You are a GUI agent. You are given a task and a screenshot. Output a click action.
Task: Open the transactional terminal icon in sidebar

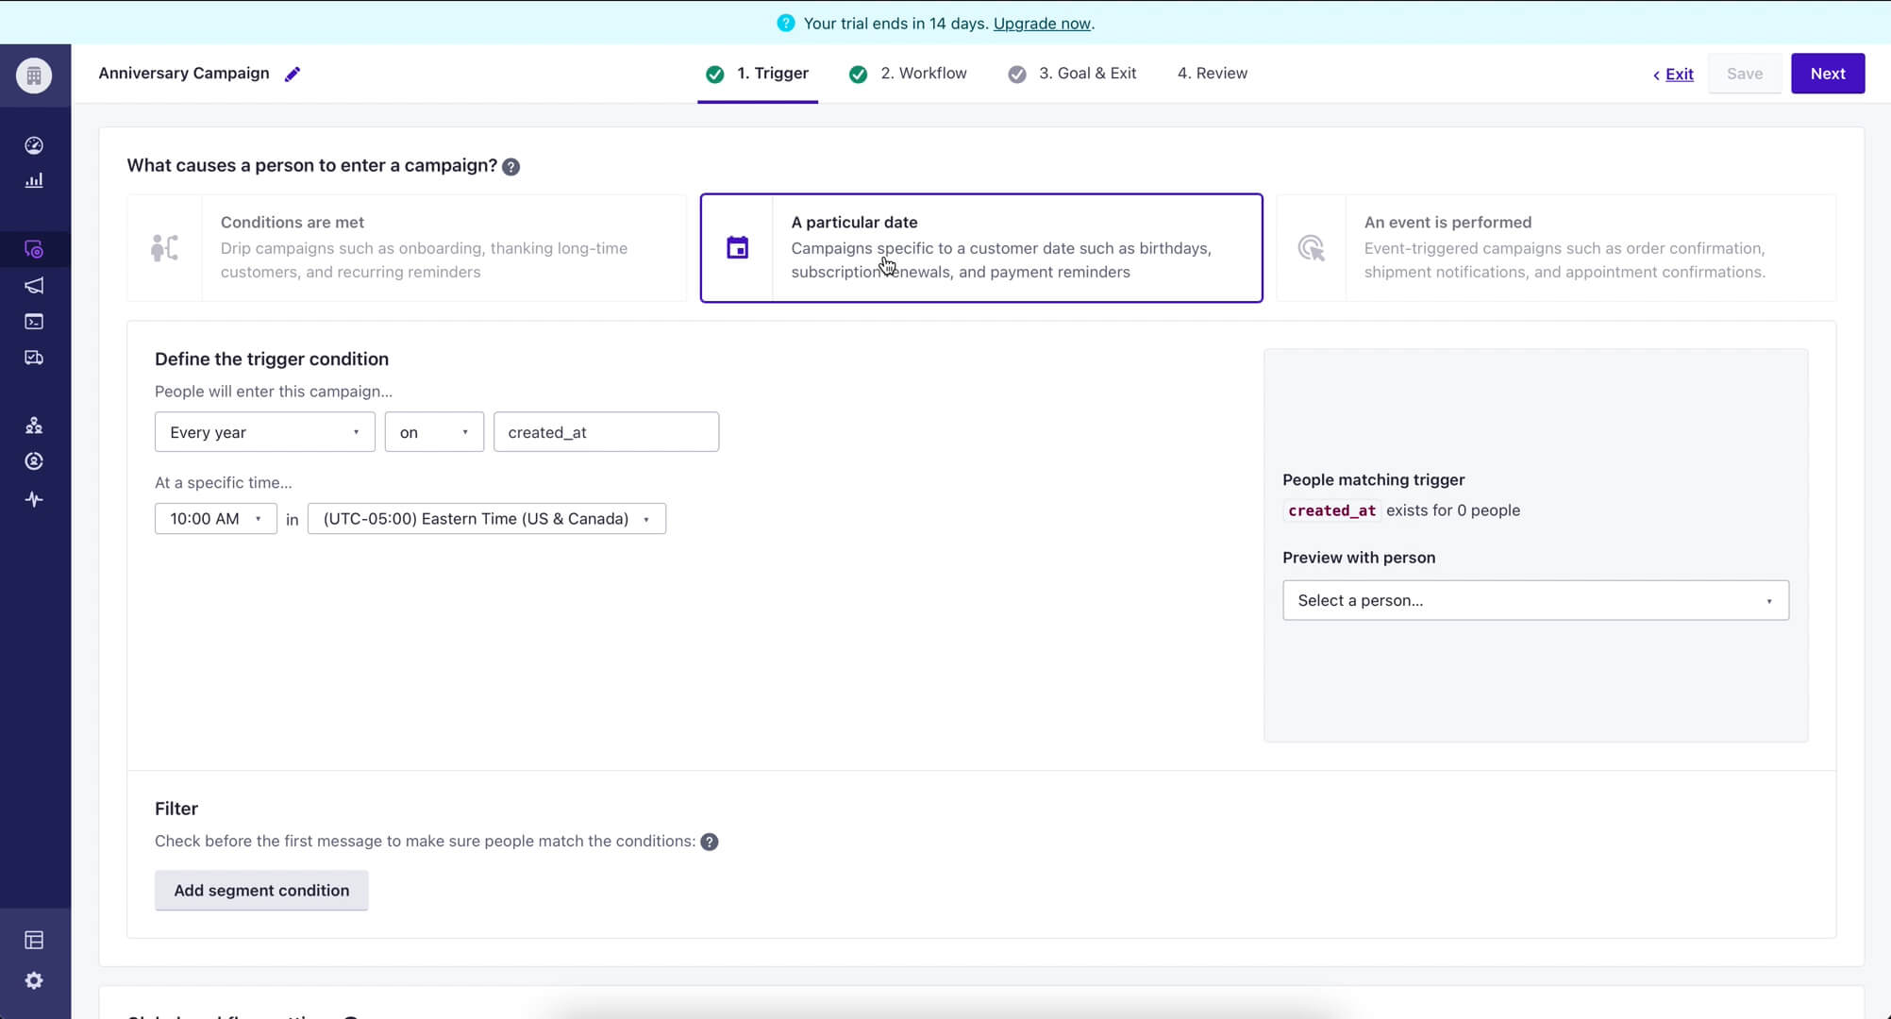tap(34, 322)
